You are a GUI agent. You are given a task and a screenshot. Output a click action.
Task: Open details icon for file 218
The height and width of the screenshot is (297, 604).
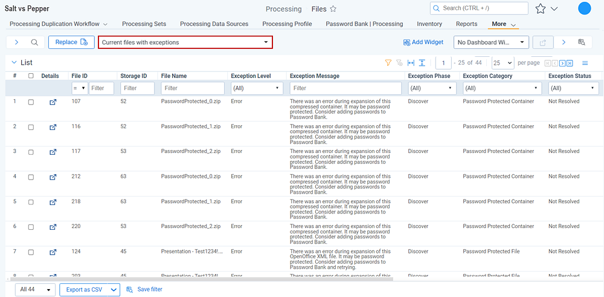pos(53,202)
